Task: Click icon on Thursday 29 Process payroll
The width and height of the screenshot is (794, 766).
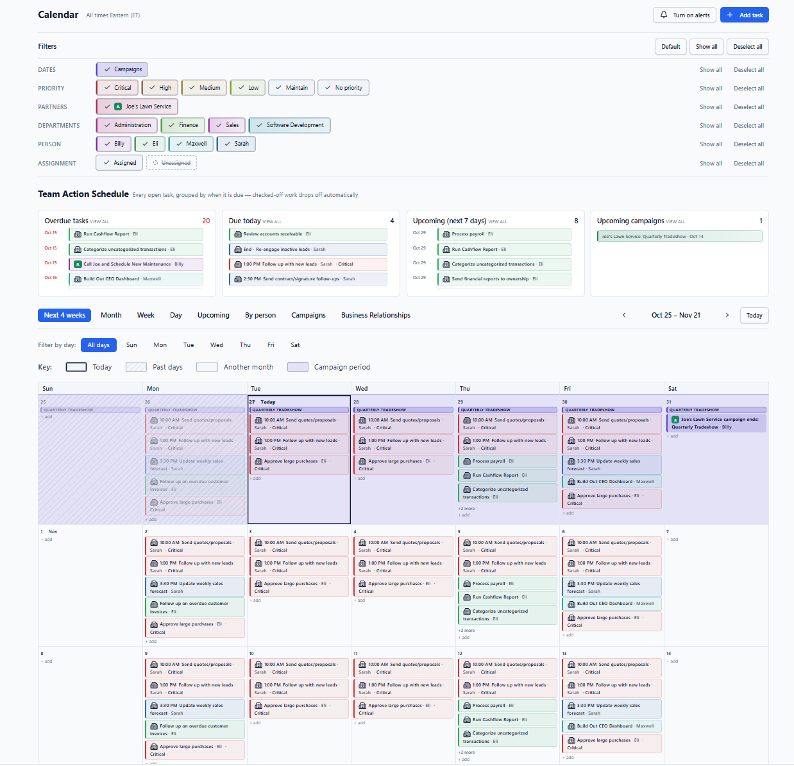Action: (x=467, y=461)
